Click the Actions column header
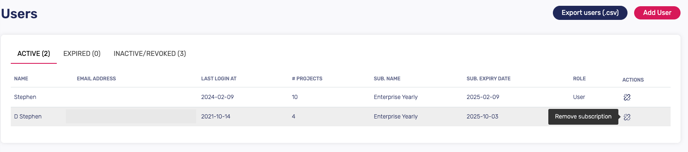The image size is (688, 152). [633, 80]
